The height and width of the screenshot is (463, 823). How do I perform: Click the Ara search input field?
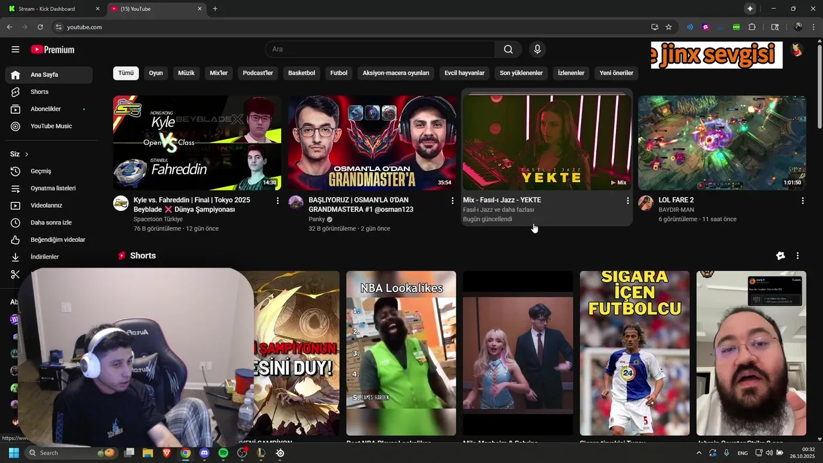(380, 50)
